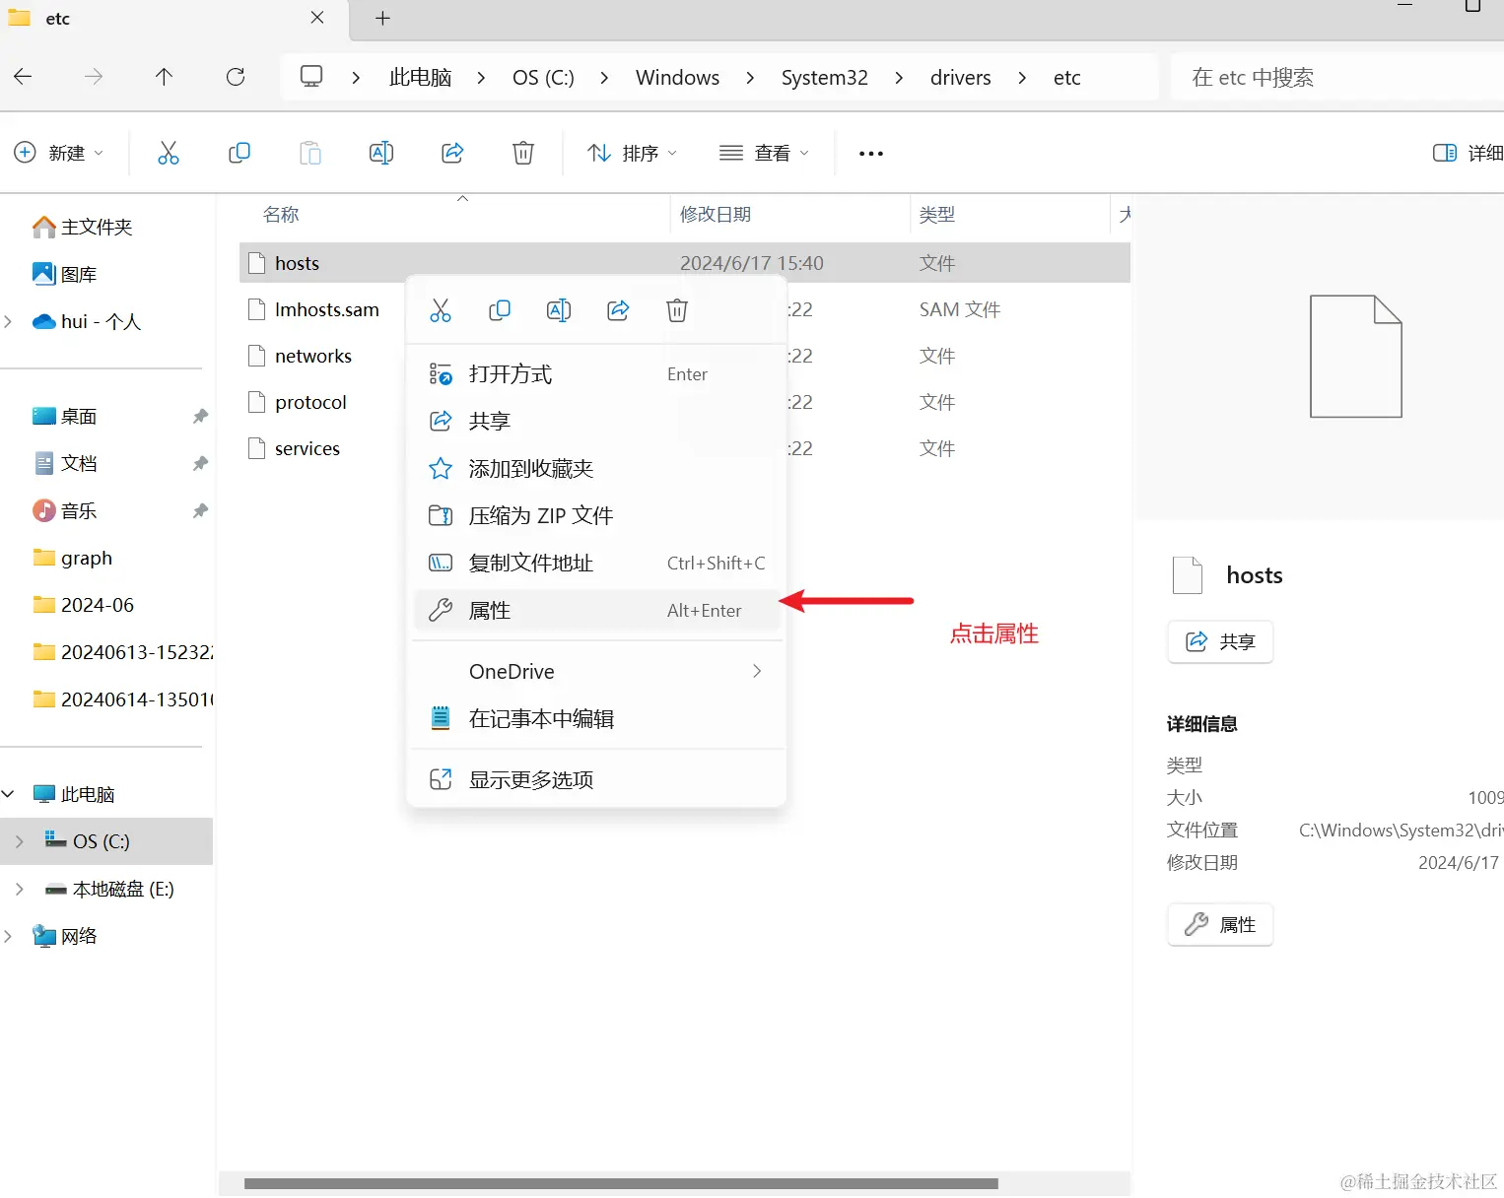Click the horizontal scrollbar at bottom
This screenshot has width=1504, height=1198.
(x=621, y=1183)
